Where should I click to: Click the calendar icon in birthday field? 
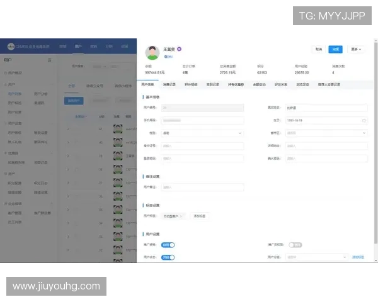coord(364,120)
